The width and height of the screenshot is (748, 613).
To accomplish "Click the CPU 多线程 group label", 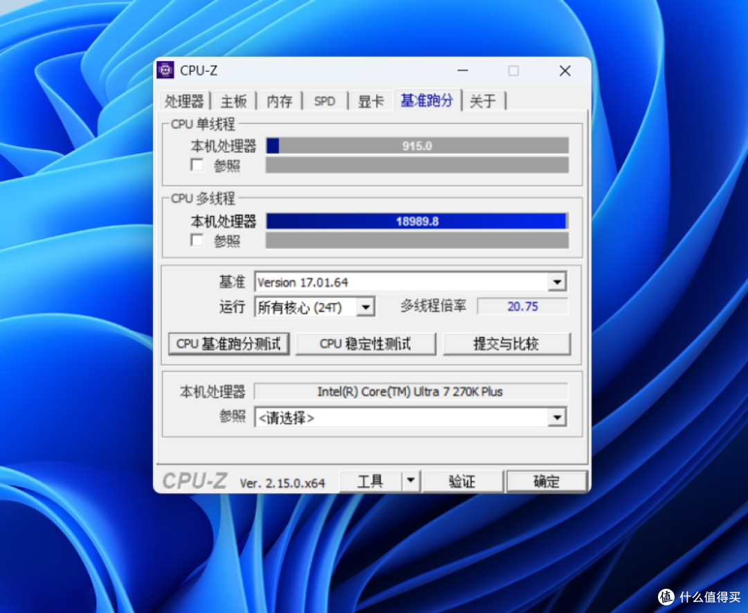I will 203,199.
